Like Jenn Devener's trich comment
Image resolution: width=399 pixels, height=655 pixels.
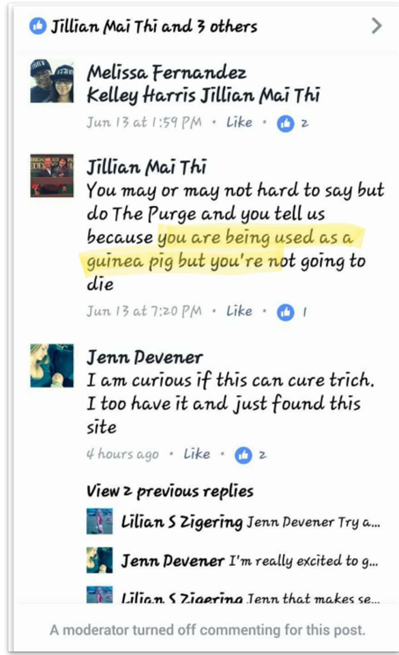[196, 454]
